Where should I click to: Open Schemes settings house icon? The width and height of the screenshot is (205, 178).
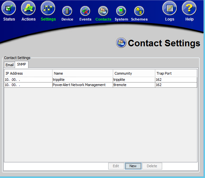pyautogui.click(x=139, y=11)
